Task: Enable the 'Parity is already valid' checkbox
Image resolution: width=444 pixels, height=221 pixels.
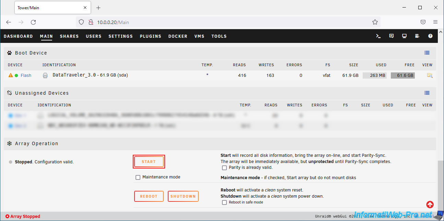Action: pos(224,168)
